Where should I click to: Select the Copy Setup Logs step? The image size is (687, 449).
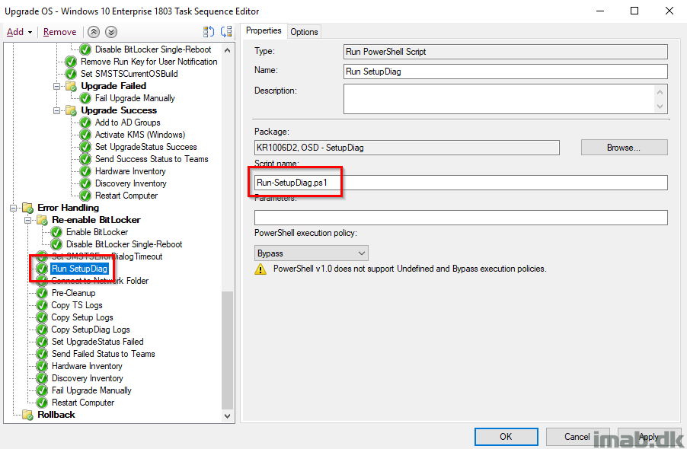click(x=82, y=317)
